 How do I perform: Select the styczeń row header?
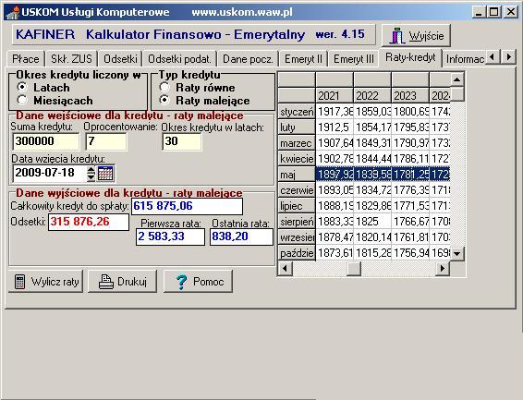tap(297, 112)
